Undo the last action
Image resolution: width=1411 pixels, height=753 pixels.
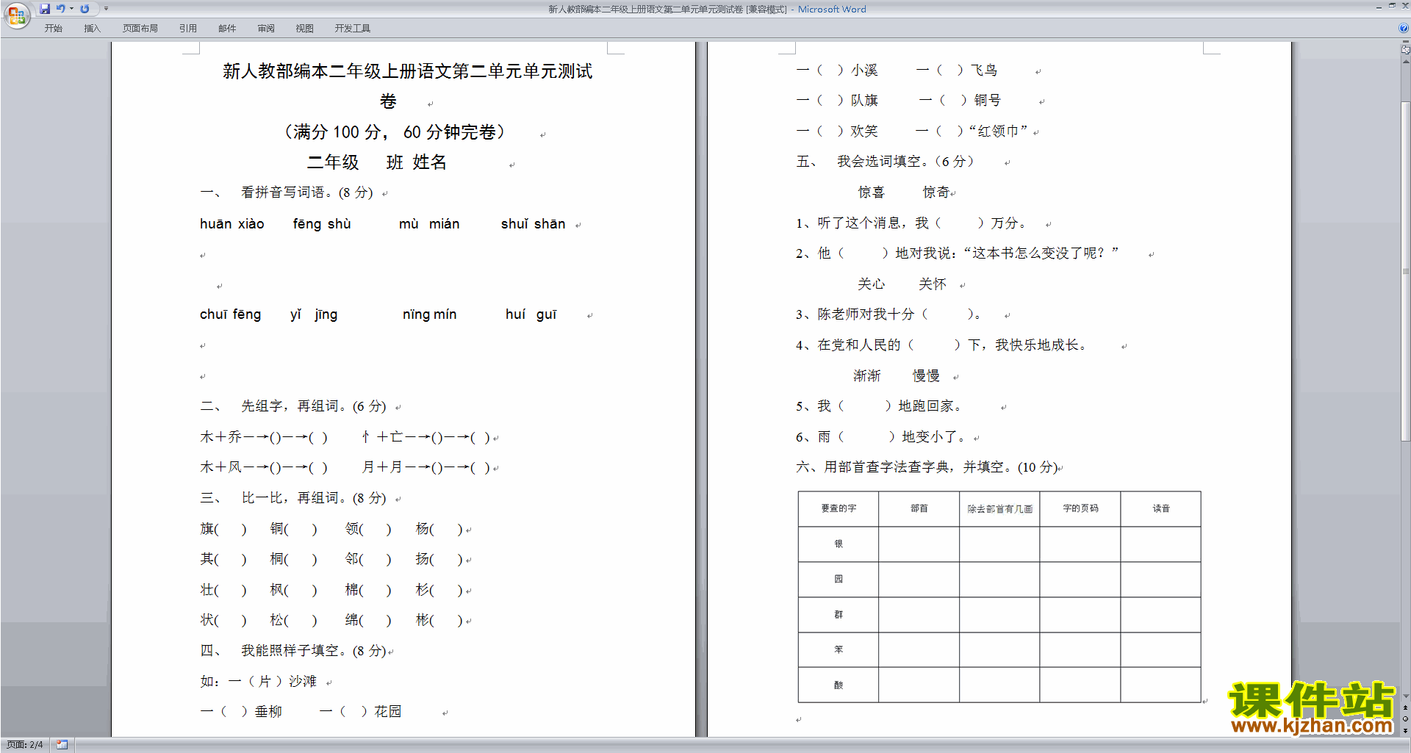(61, 9)
